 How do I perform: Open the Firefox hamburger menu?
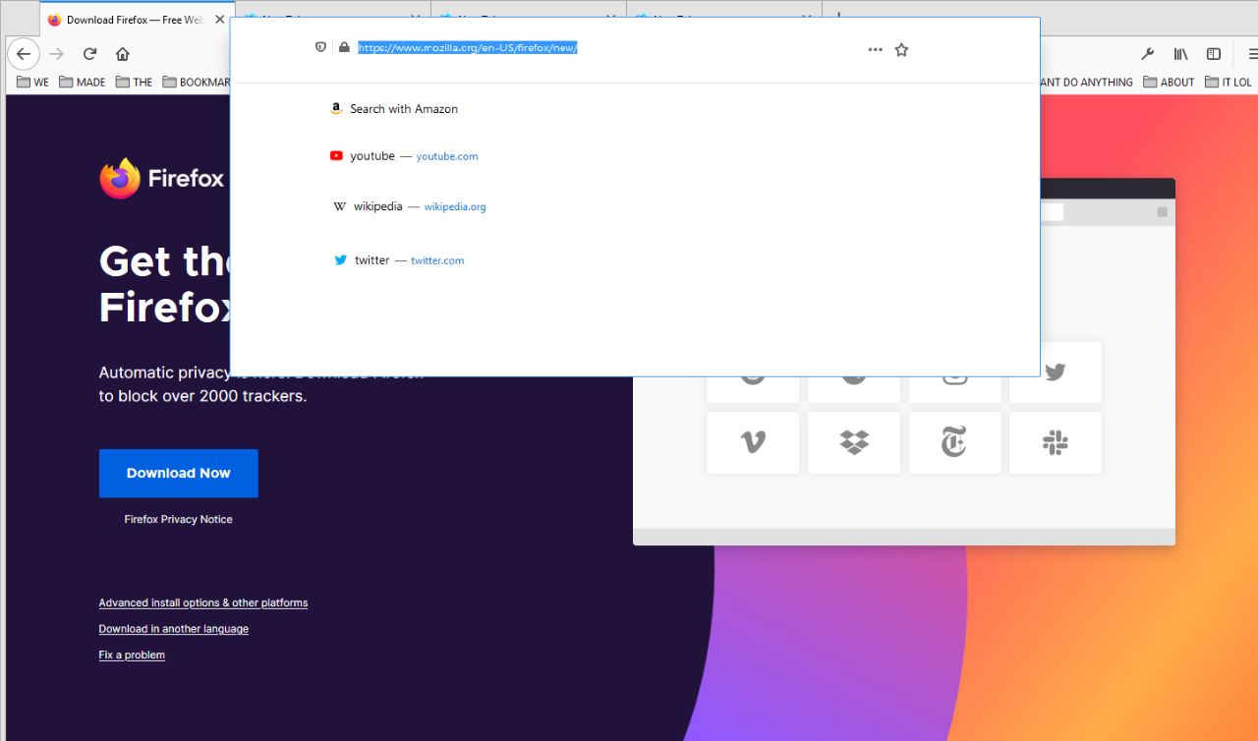tap(1252, 54)
